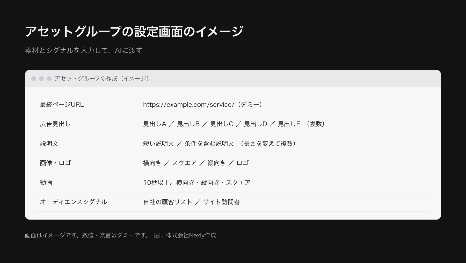466x263 pixels.
Task: Select the オーディエンスシグナル row label
Action: coord(73,202)
